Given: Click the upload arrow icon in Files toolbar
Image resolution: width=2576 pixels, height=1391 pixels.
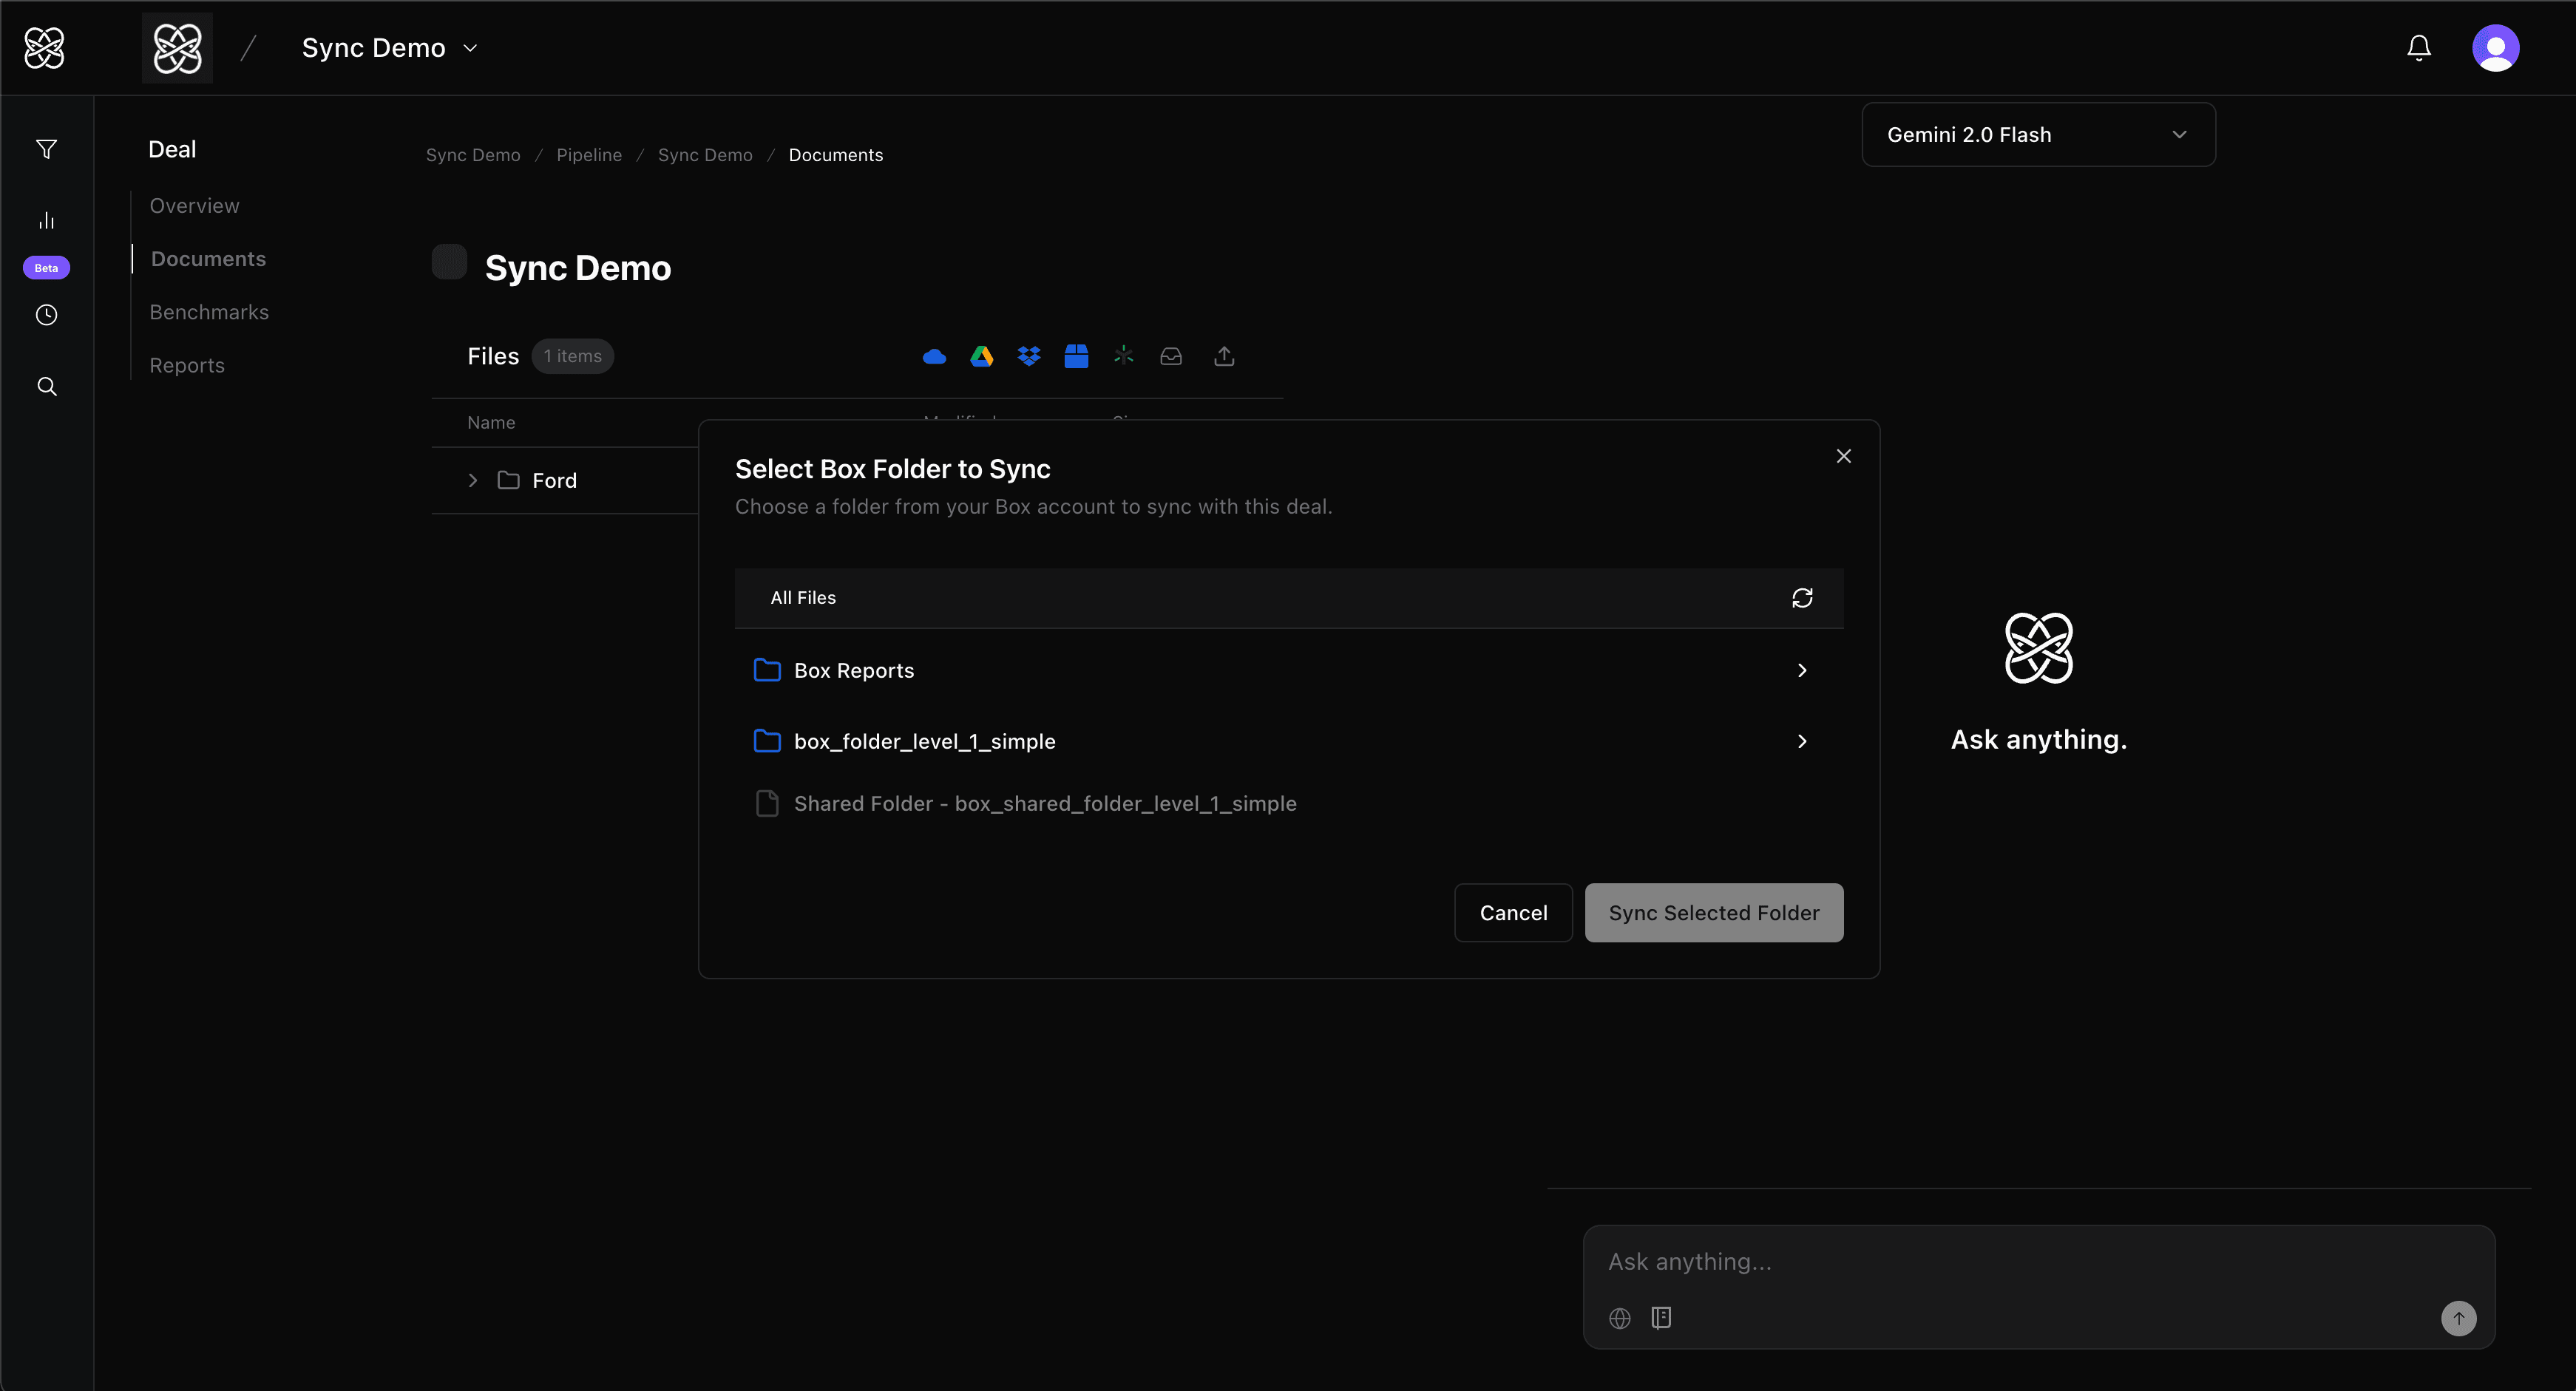Looking at the screenshot, I should tap(1224, 356).
